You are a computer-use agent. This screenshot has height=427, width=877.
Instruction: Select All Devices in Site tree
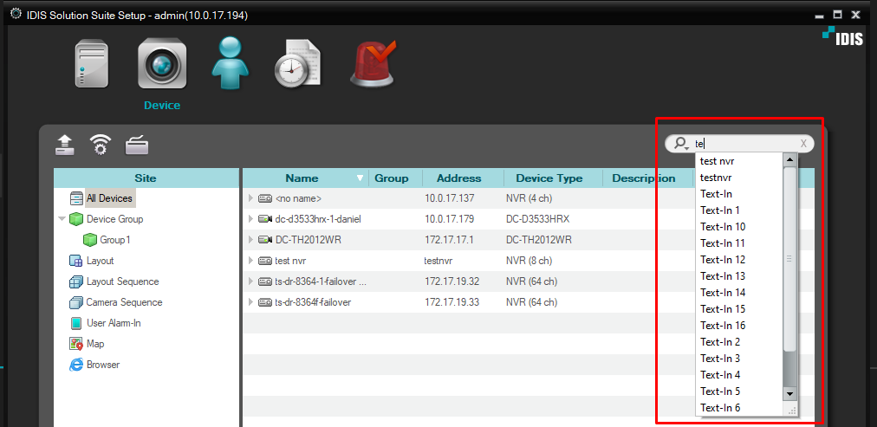108,198
